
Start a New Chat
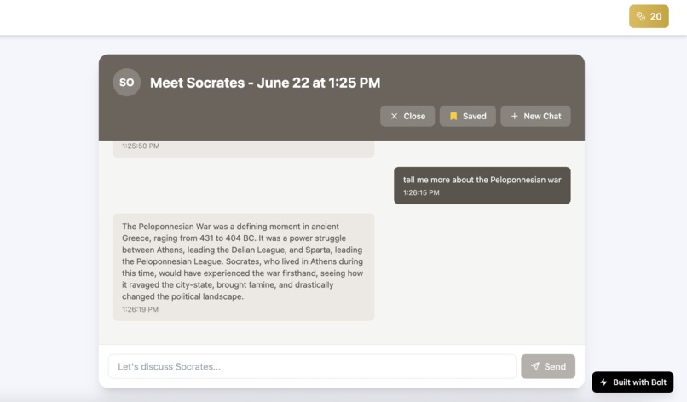point(536,116)
